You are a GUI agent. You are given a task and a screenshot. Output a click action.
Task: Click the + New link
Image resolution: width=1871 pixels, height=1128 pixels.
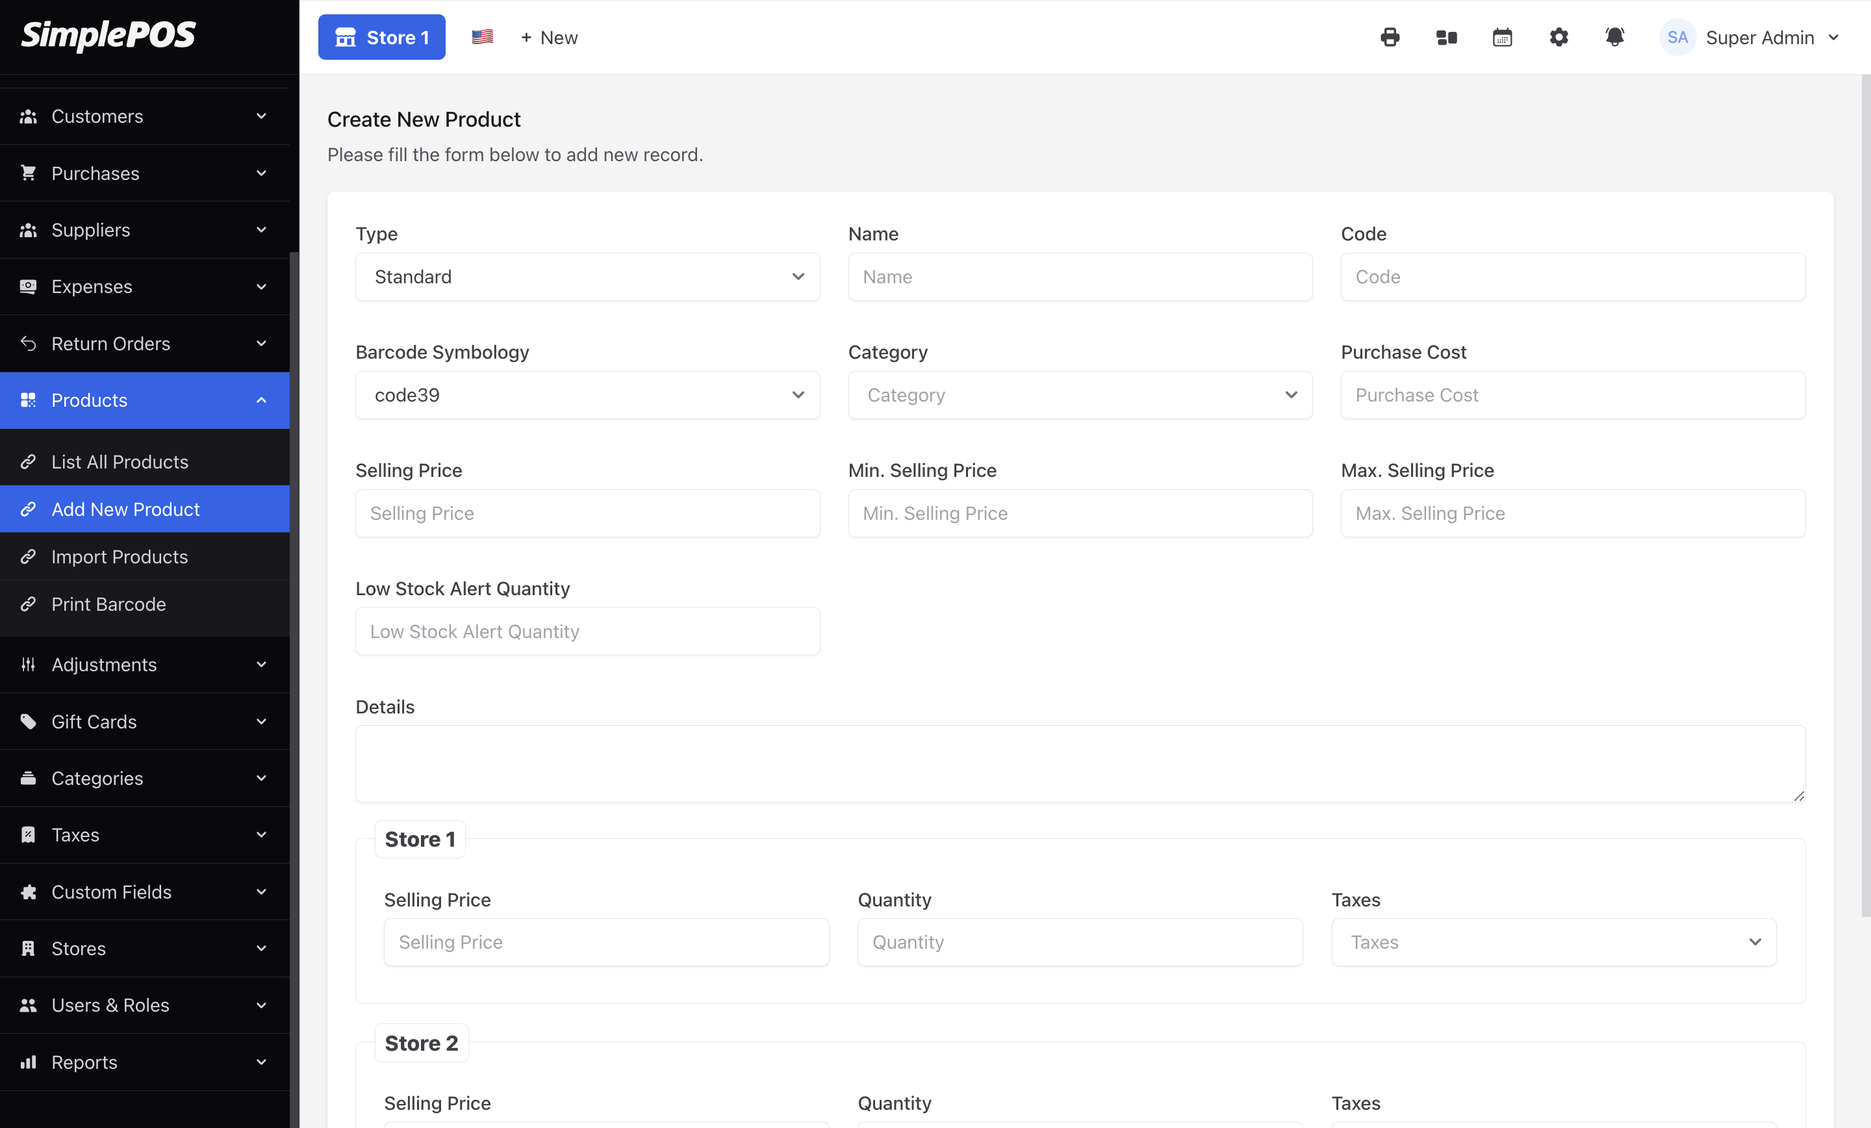548,37
